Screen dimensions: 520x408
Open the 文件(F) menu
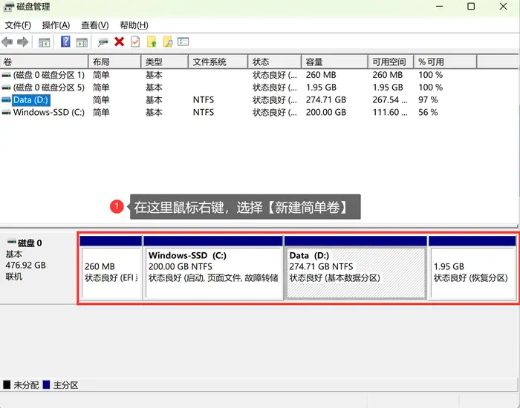tap(18, 25)
